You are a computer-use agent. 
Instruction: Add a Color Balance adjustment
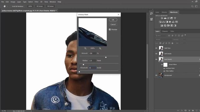[x=163, y=22]
